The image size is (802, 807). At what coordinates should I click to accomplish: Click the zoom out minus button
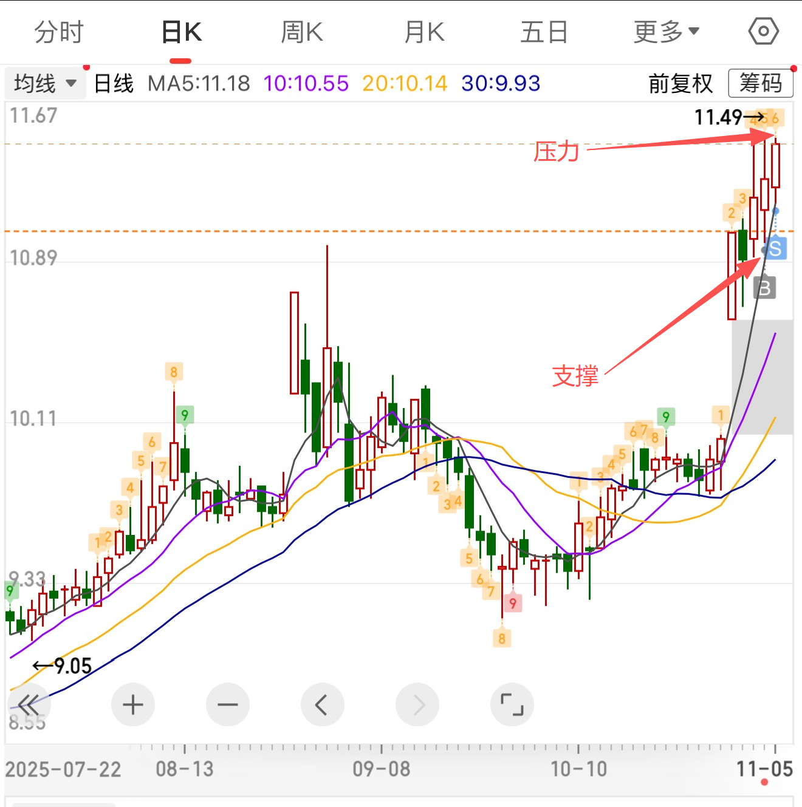[228, 705]
